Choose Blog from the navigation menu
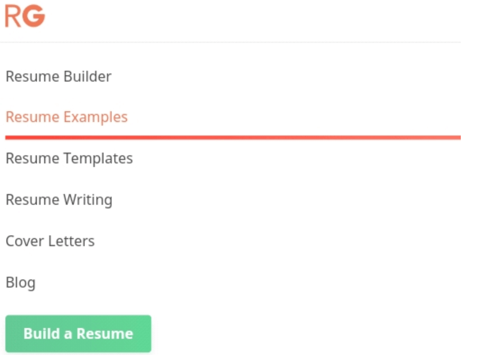The width and height of the screenshot is (477, 355). tap(20, 282)
